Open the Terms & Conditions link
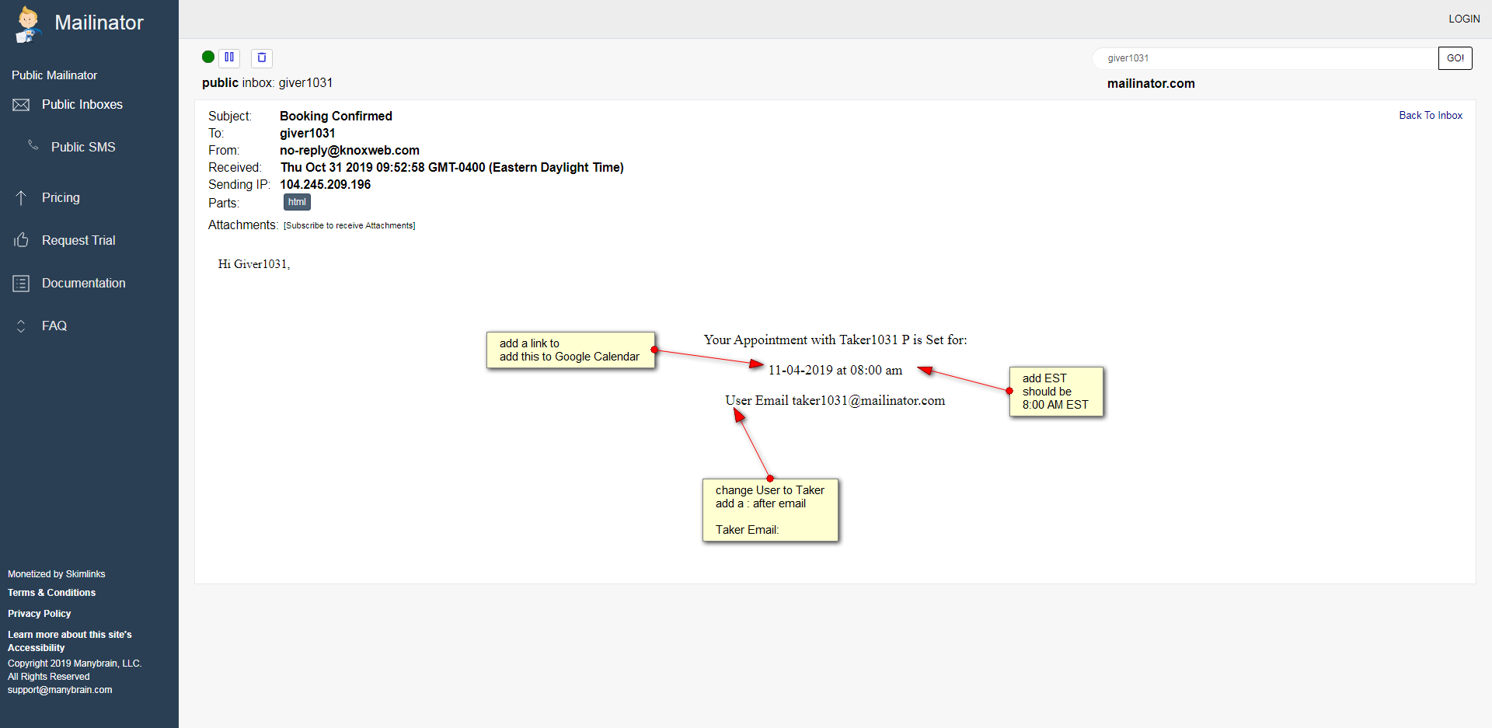This screenshot has height=728, width=1492. click(51, 593)
